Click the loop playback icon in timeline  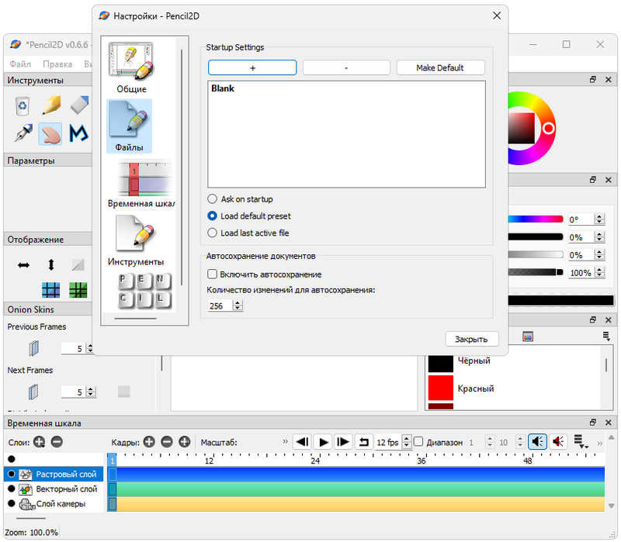click(364, 441)
